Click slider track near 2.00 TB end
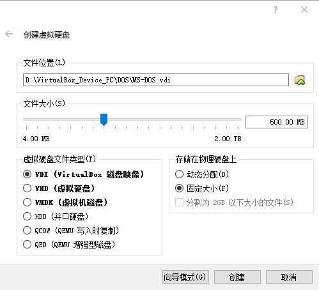The width and height of the screenshot is (319, 290). (x=237, y=119)
